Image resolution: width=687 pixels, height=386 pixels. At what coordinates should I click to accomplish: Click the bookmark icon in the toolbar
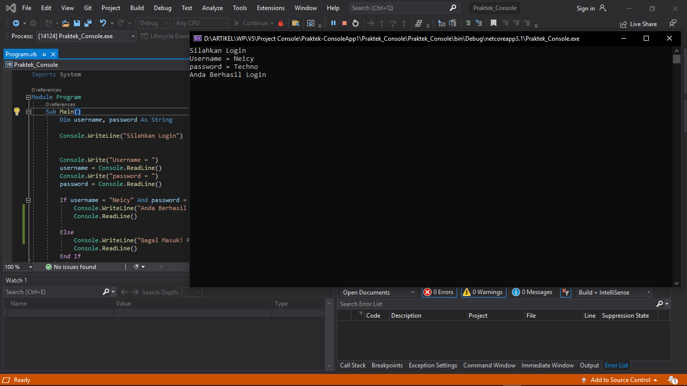tap(494, 23)
